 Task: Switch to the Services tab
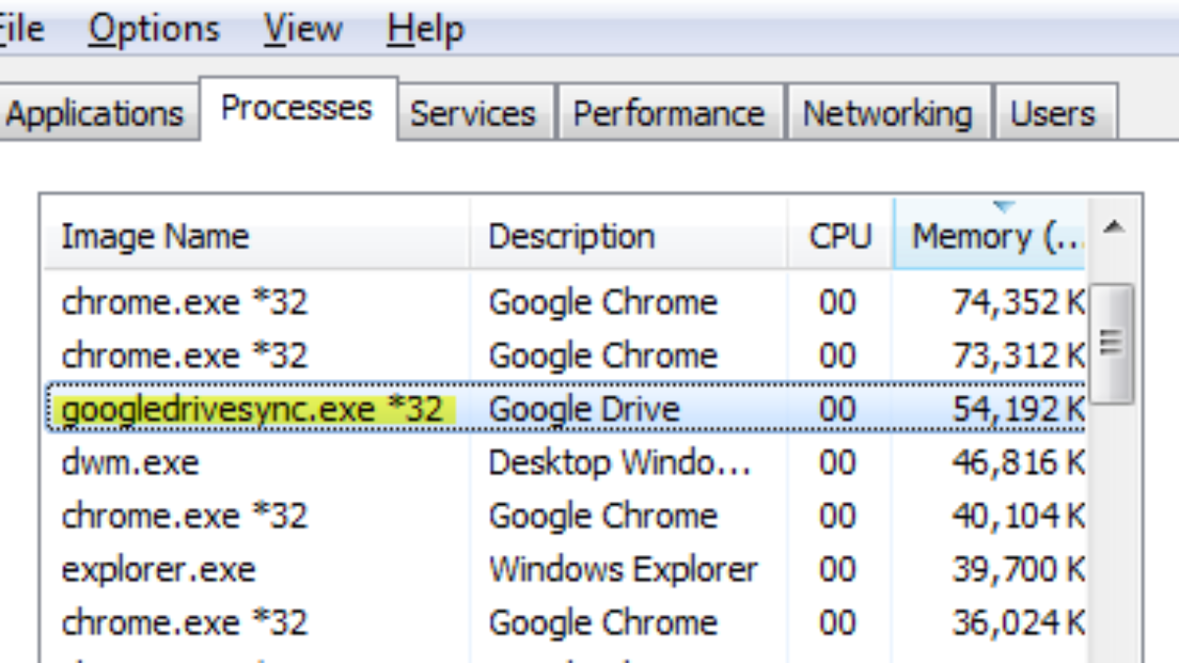473,114
